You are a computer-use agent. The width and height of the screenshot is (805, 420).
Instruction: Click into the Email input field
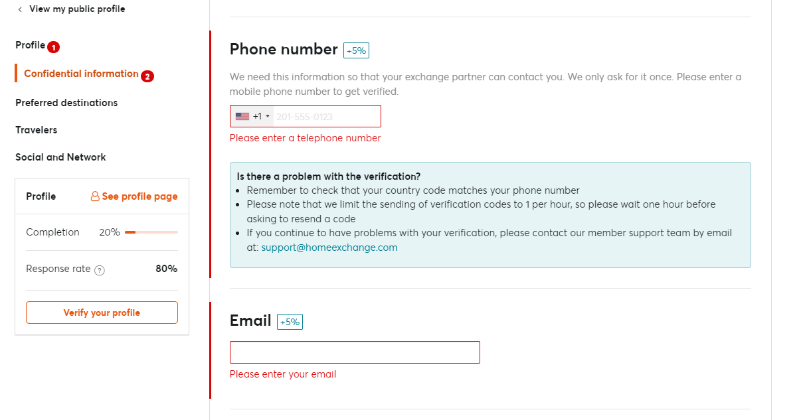pyautogui.click(x=355, y=352)
